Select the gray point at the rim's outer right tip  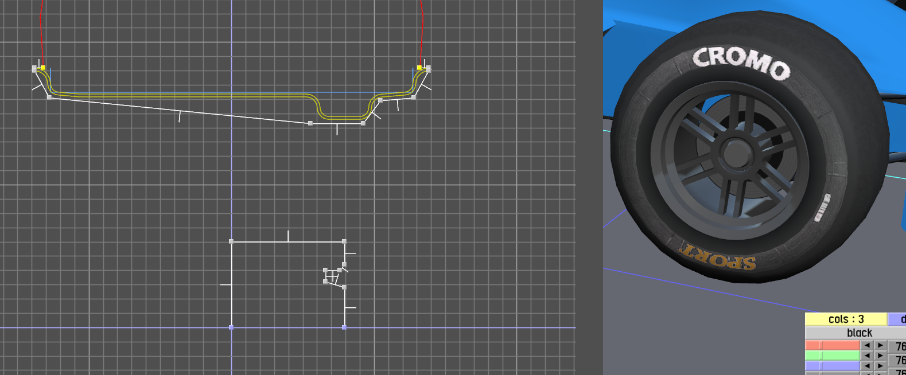click(429, 69)
